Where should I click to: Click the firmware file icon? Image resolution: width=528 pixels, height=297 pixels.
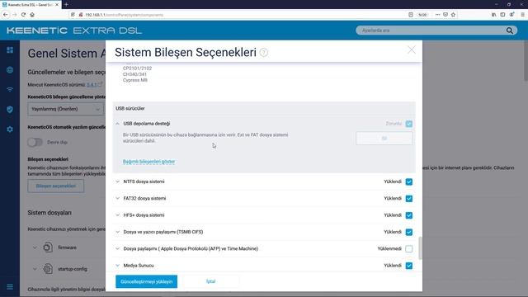48,247
